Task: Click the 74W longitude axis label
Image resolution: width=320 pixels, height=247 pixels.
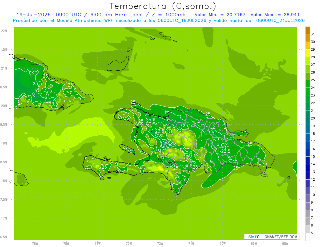Action: (98, 244)
